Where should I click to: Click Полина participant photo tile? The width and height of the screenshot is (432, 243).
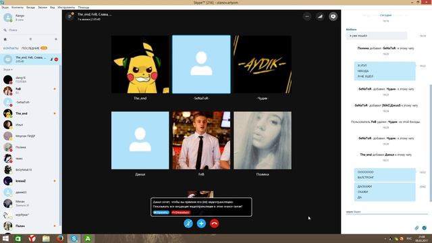263,140
